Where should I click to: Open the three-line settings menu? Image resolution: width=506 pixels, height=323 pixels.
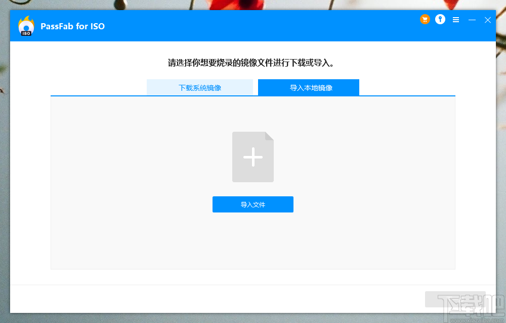(455, 20)
